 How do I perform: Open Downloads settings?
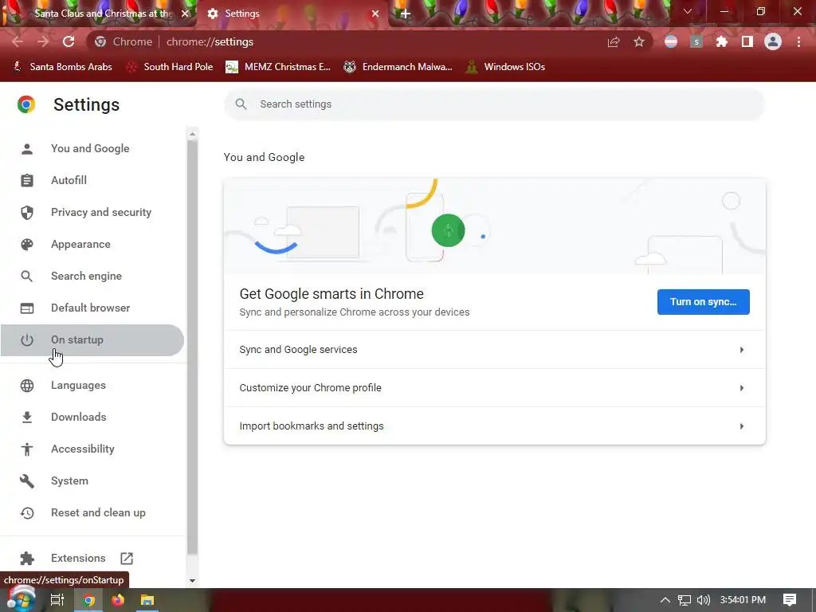coord(92,417)
